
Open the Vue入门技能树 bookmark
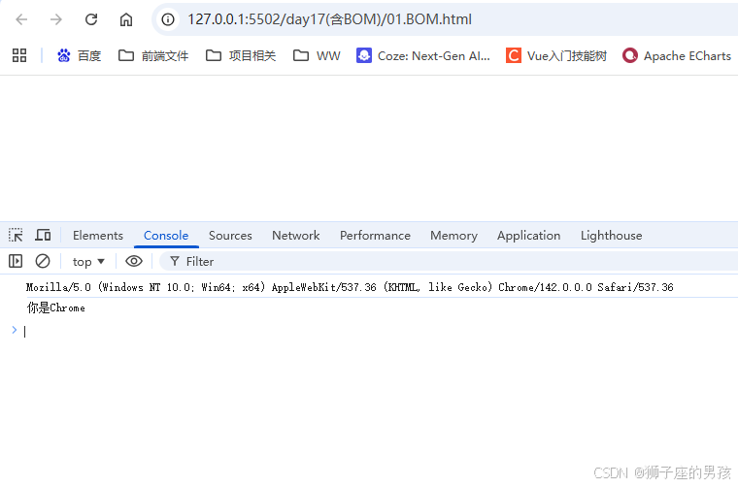click(556, 56)
